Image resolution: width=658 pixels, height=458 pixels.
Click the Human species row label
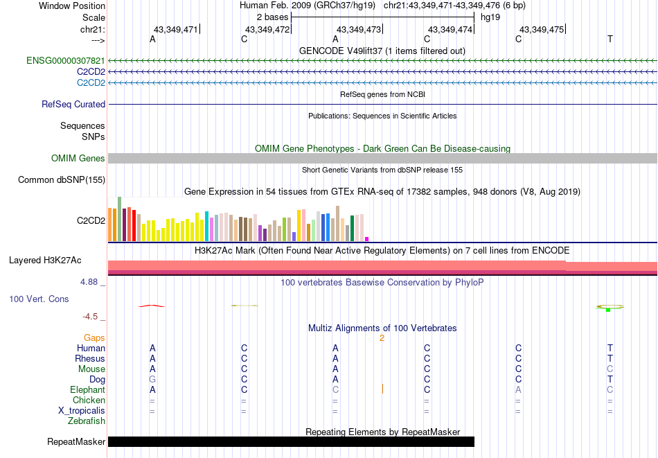point(91,348)
